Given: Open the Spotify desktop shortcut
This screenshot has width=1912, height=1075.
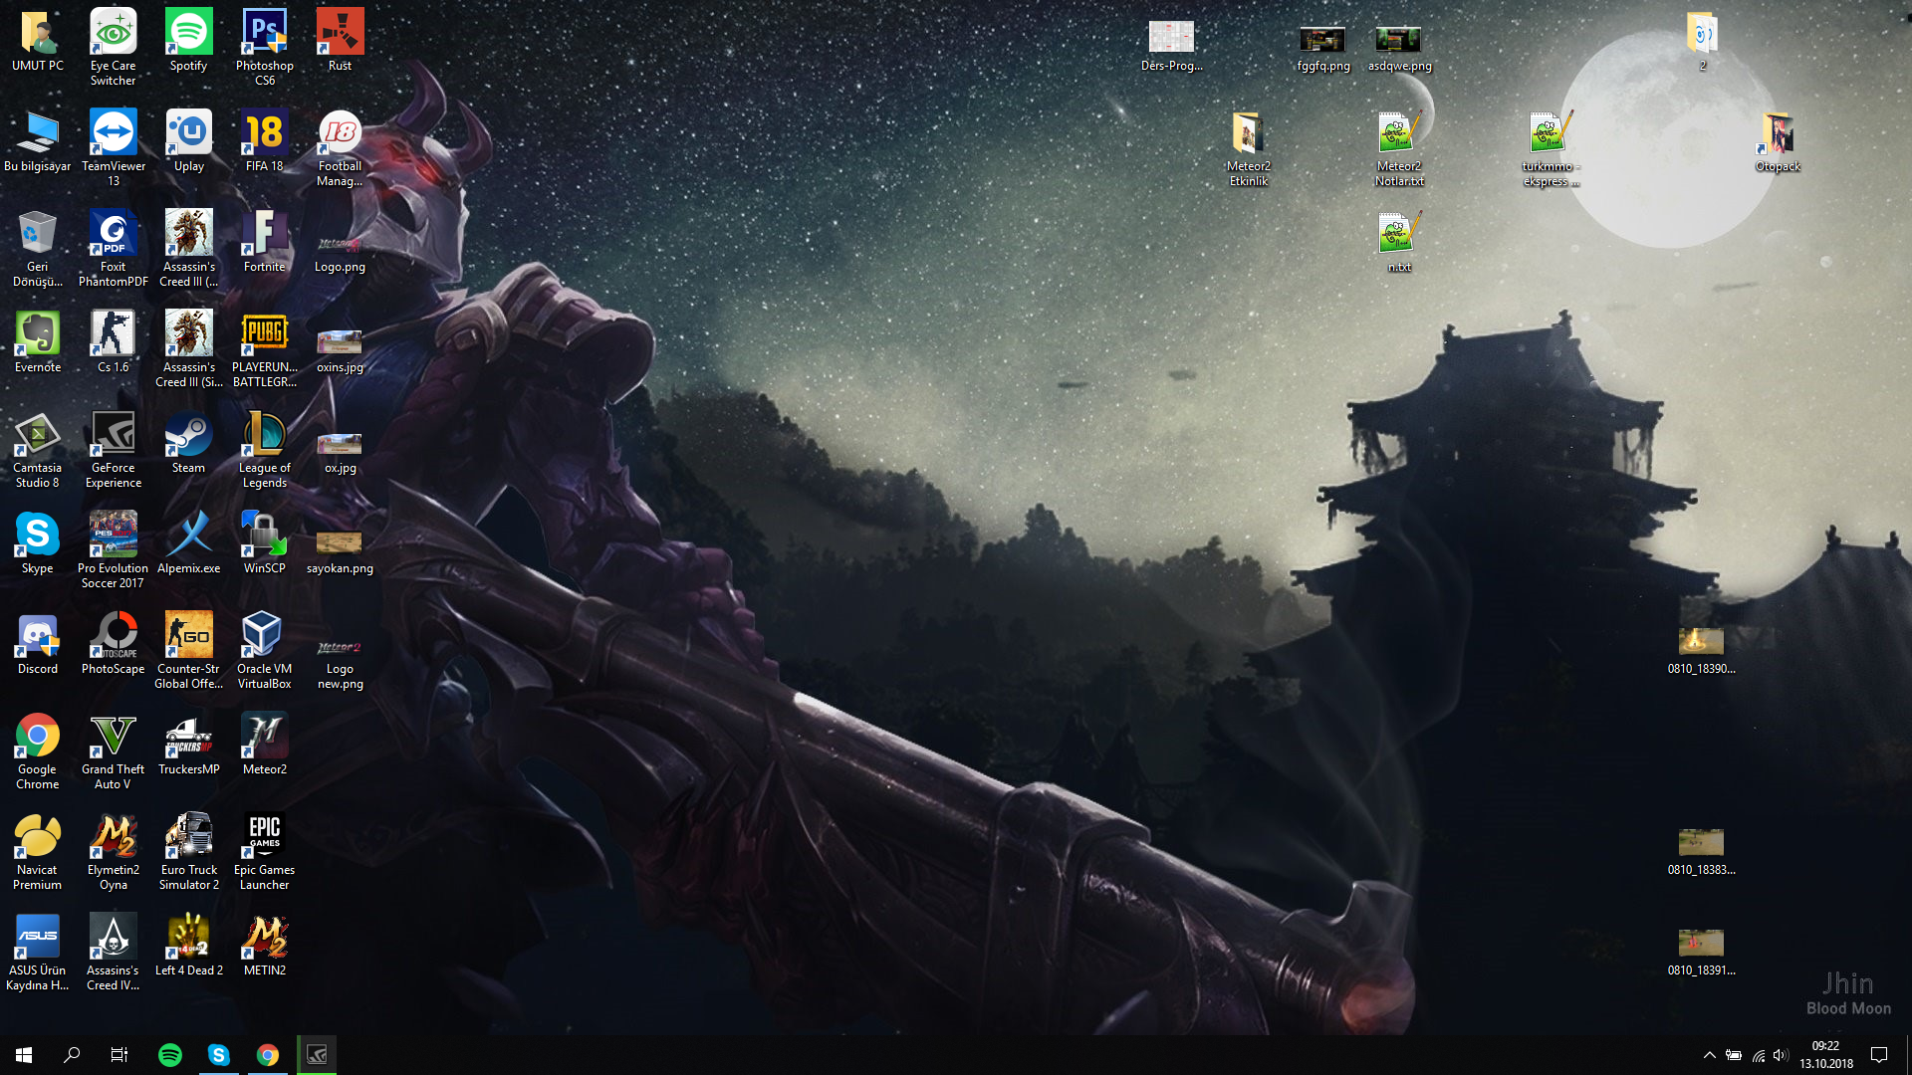Looking at the screenshot, I should 188,40.
